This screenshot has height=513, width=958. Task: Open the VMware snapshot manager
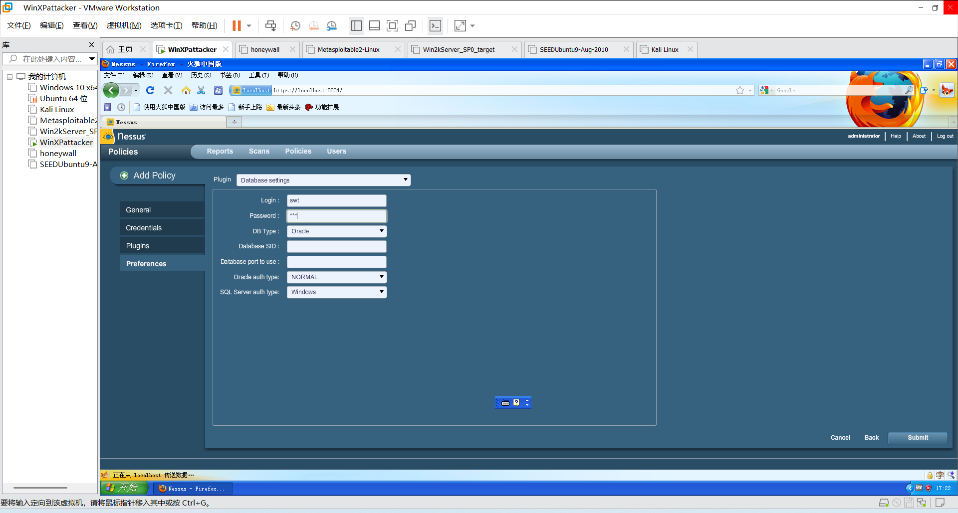click(x=332, y=25)
